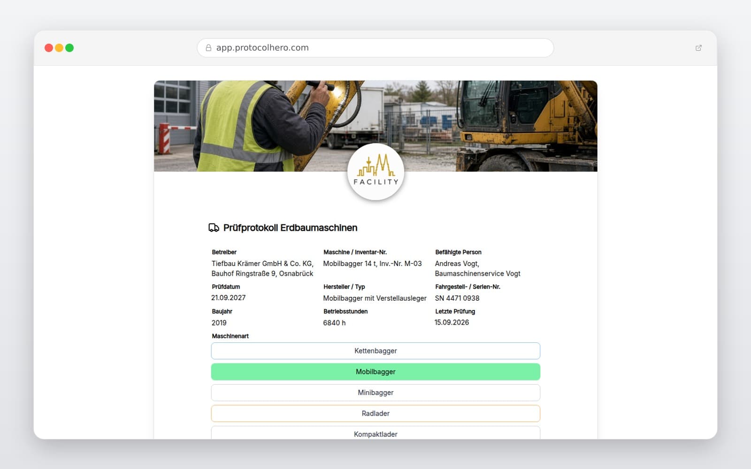Click the Fahrgestell- / Serien-Nr. label
This screenshot has width=751, height=469.
click(467, 287)
